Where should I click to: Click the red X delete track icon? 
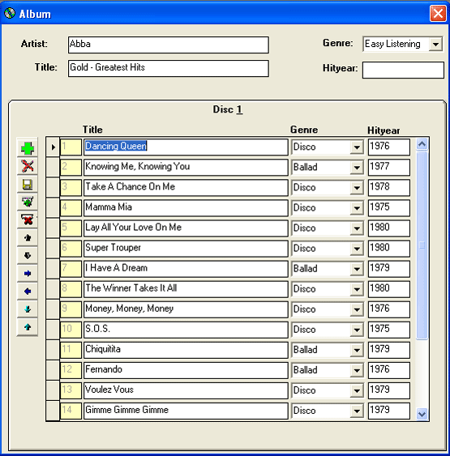(28, 166)
